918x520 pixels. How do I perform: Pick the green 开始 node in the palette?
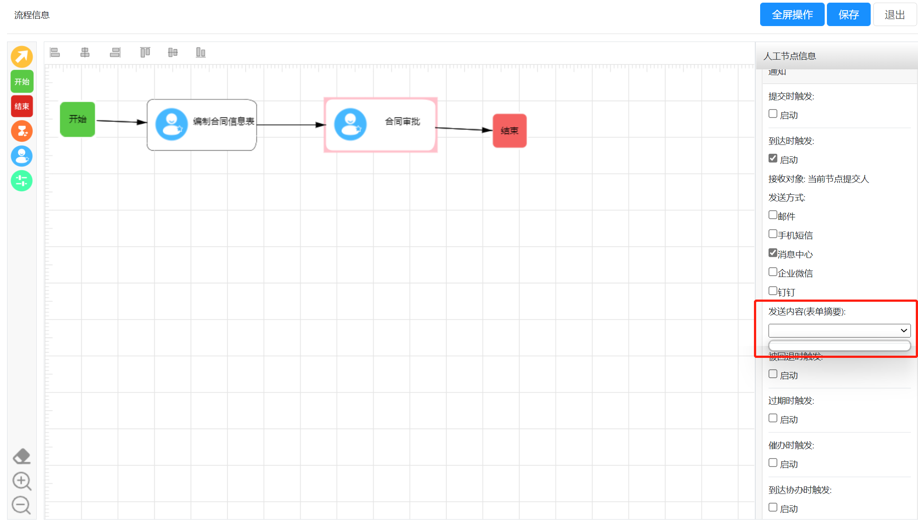(22, 82)
